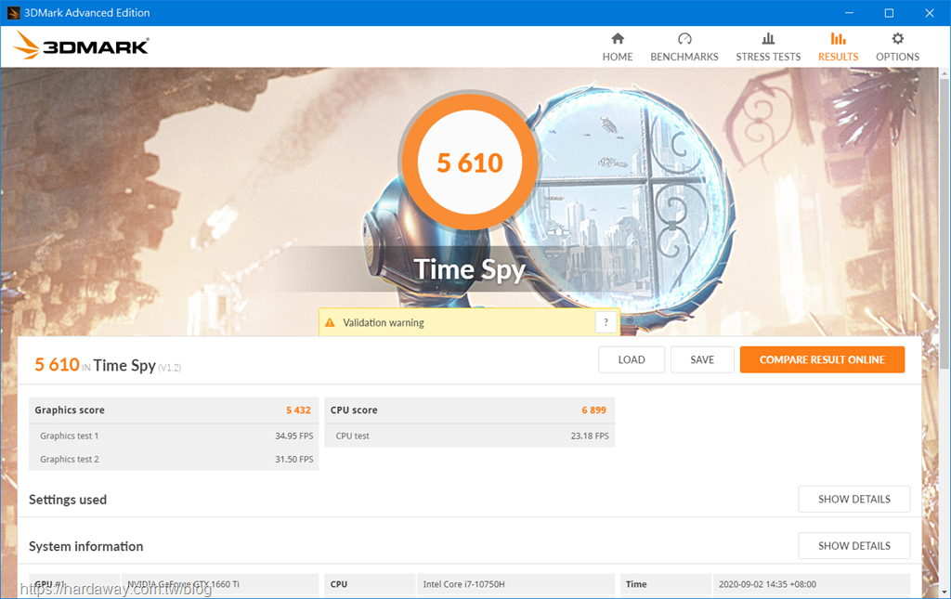This screenshot has width=951, height=599.
Task: Click the 2020-09-02 14:35 time value
Action: coord(767,584)
